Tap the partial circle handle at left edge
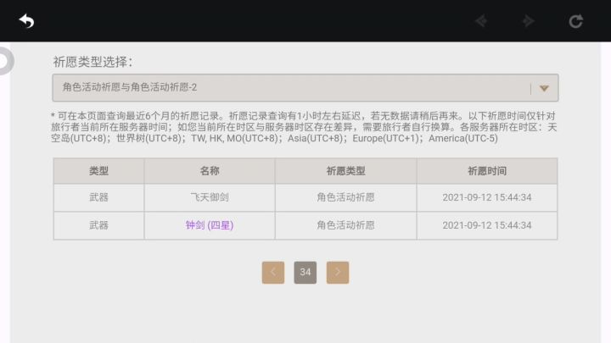 pos(7,61)
